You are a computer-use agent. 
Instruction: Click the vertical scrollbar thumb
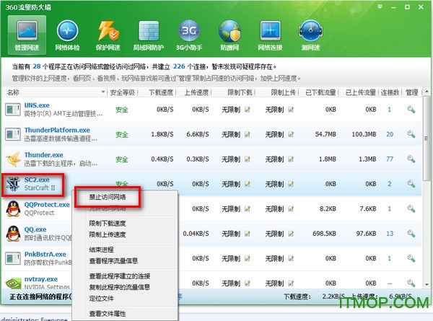point(427,138)
